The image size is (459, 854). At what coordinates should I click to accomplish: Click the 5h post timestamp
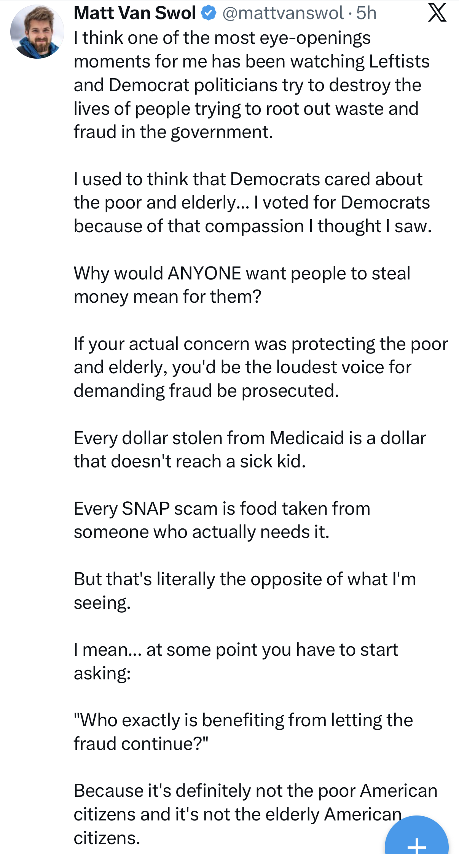point(367,13)
